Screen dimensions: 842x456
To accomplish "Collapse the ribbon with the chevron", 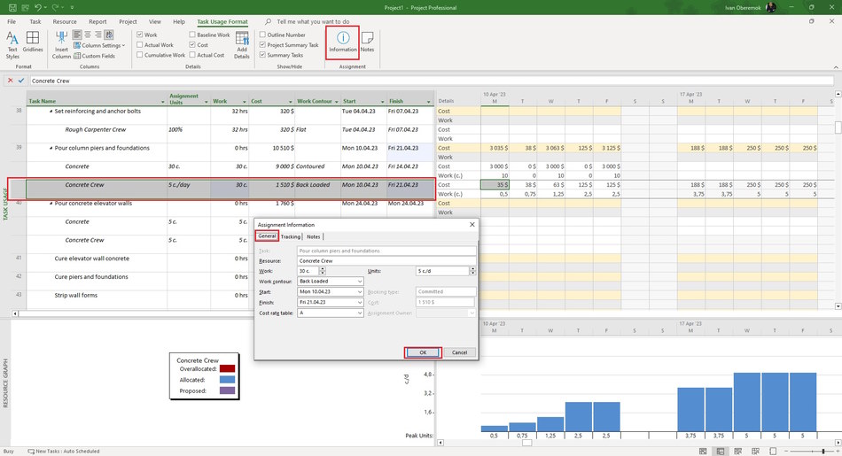I will pyautogui.click(x=836, y=67).
